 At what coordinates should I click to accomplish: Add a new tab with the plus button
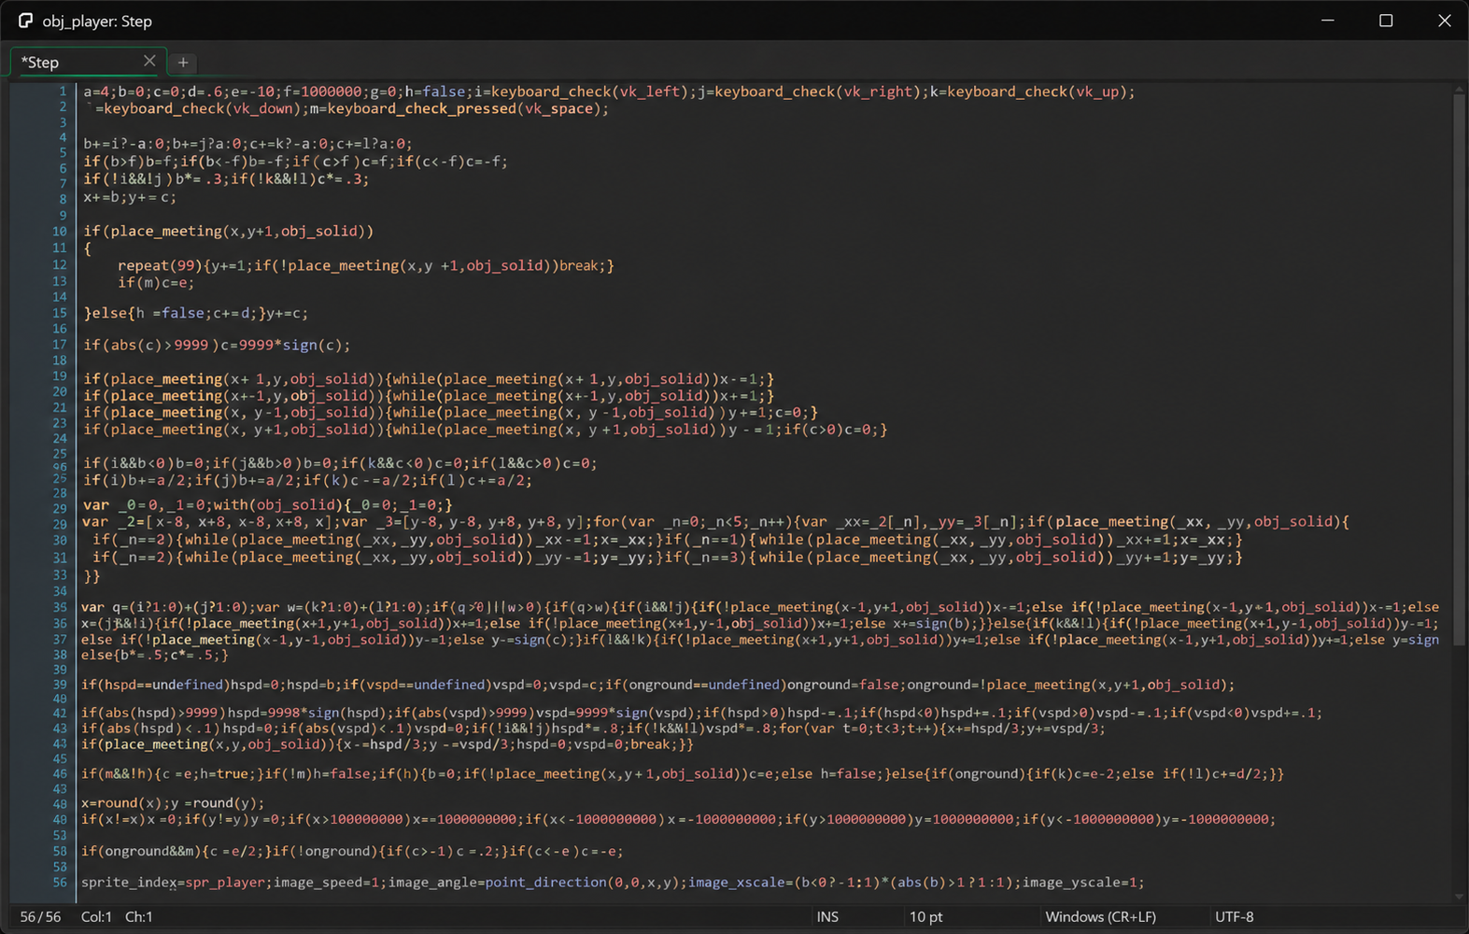(183, 63)
